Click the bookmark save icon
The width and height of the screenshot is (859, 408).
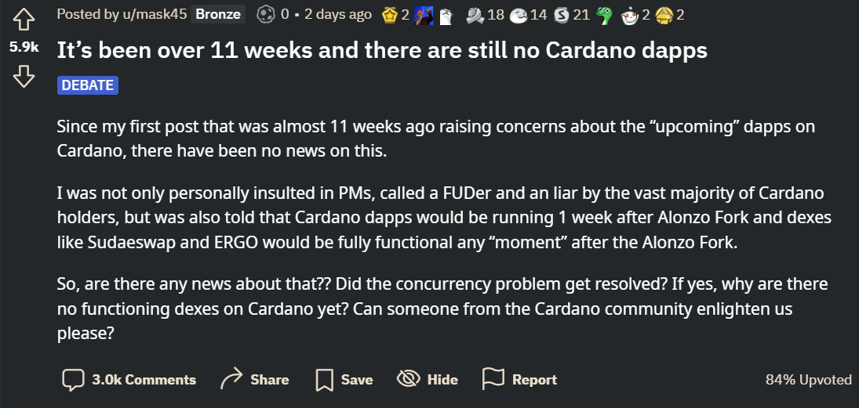324,380
